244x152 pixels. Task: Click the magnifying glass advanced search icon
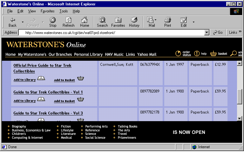pyautogui.click(x=233, y=53)
